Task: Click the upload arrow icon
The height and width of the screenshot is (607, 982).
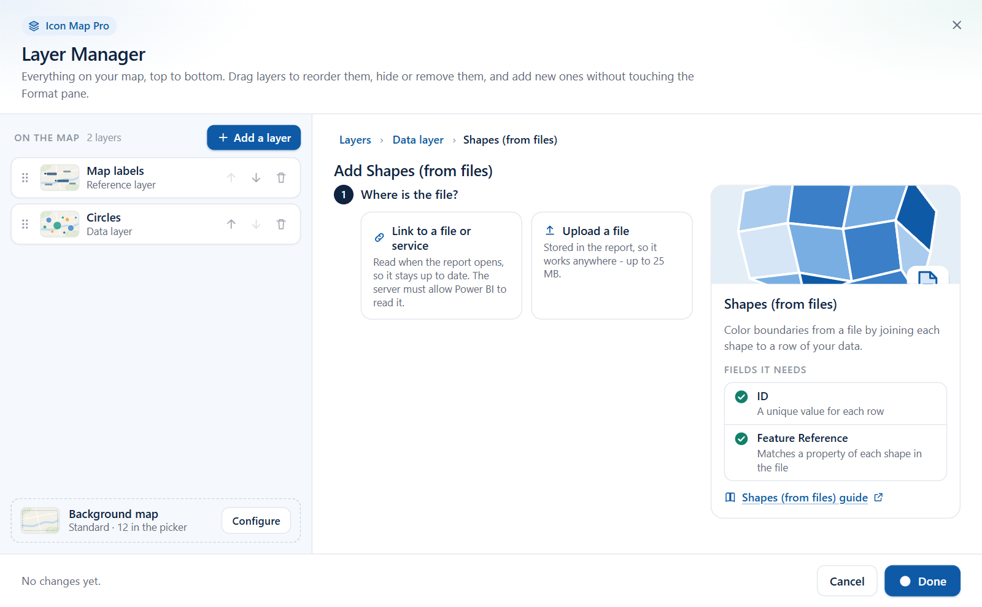Action: (550, 230)
